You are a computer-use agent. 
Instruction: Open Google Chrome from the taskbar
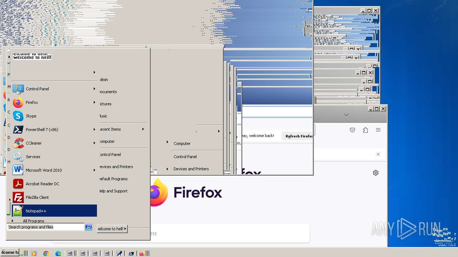[x=46, y=253]
